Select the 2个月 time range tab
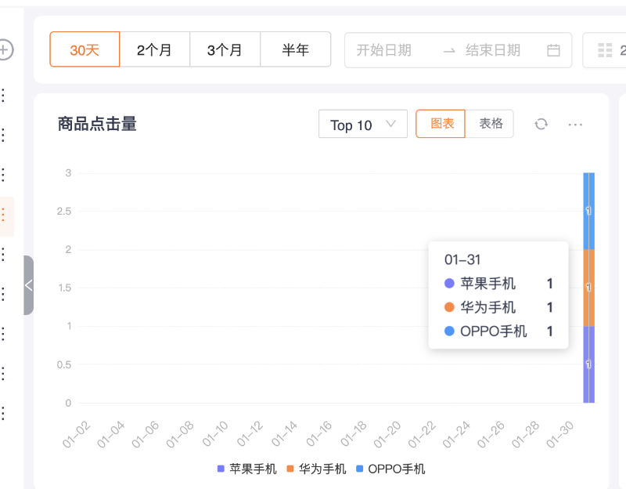Screen dimensions: 626x489 (154, 50)
